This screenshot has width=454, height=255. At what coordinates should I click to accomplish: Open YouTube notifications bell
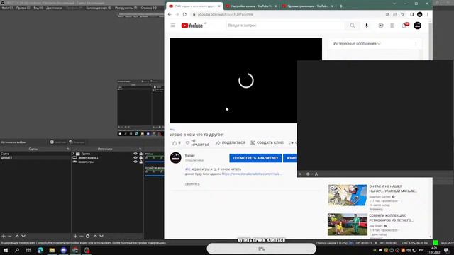[x=404, y=25]
